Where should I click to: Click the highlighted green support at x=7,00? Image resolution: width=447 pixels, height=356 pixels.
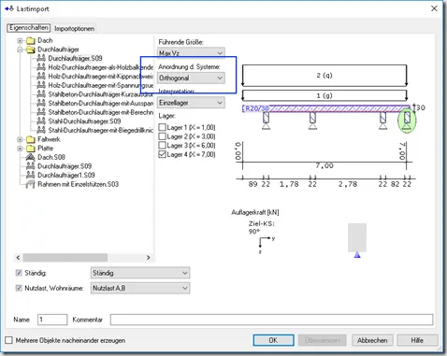point(407,121)
